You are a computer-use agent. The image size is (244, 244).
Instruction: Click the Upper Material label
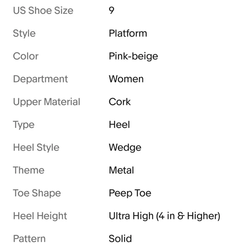(47, 102)
